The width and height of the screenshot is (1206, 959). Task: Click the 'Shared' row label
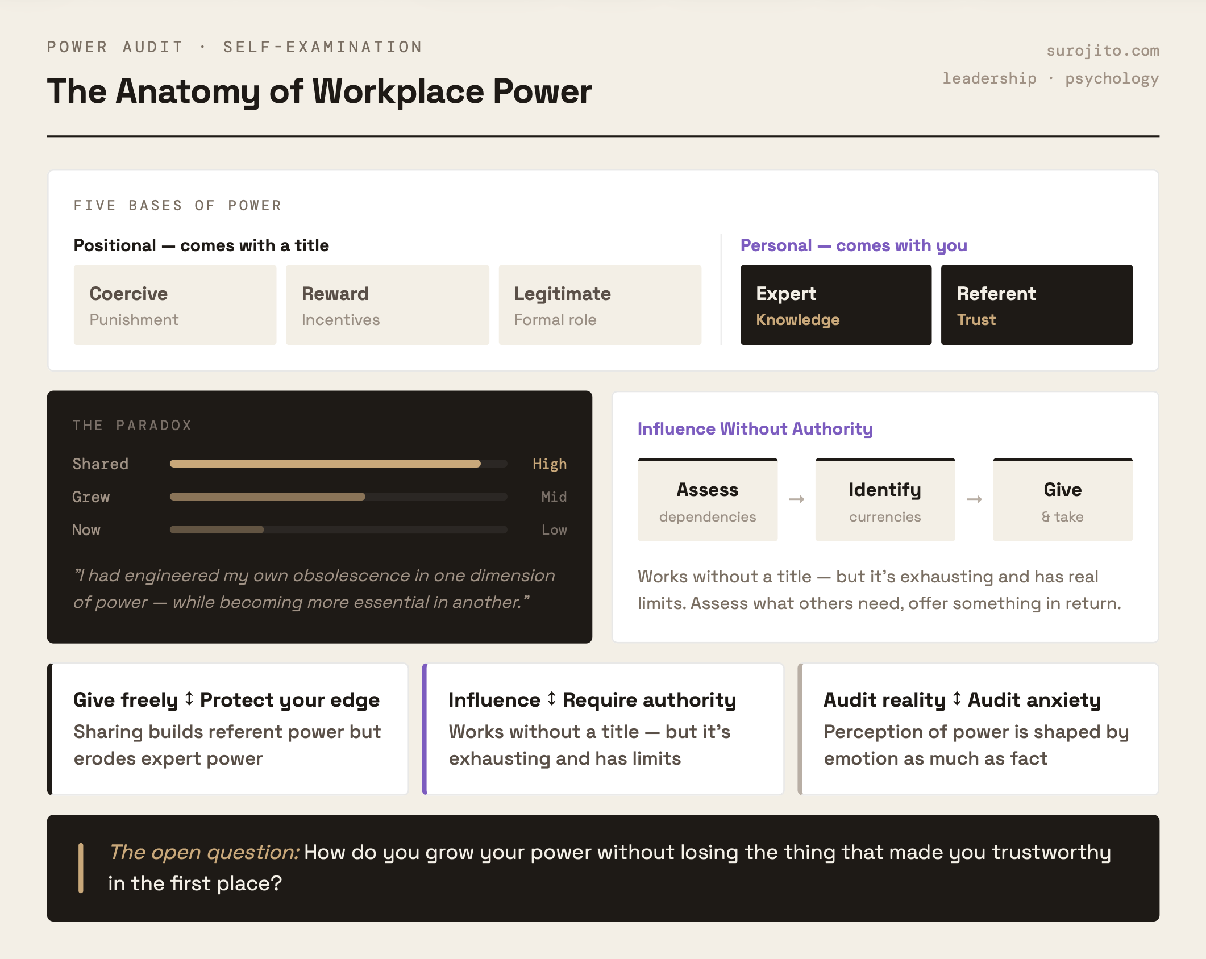tap(100, 464)
